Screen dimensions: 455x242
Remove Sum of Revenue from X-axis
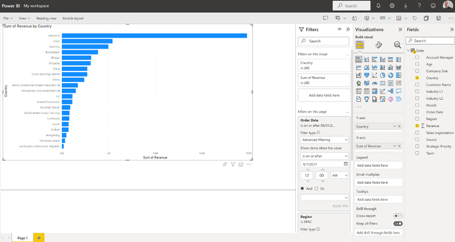[399, 146]
